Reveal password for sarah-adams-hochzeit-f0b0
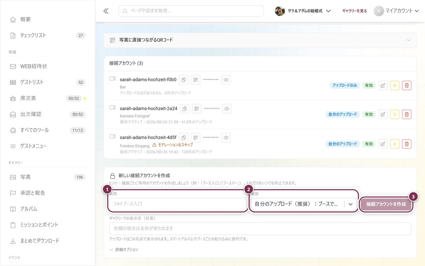Screen dimensions: 425x266 pos(226,80)
